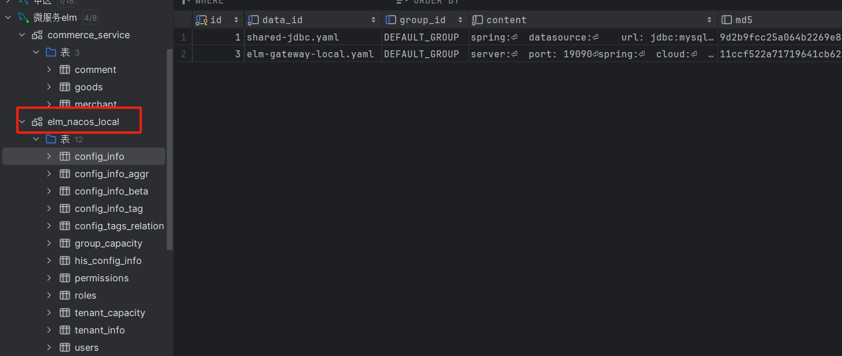The image size is (842, 356).
Task: Toggle sort arrows on id column
Action: pyautogui.click(x=236, y=20)
